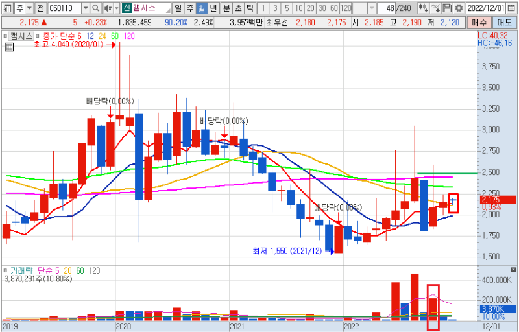Select the 틱 tick chart period
The height and width of the screenshot is (332, 519).
pyautogui.click(x=250, y=8)
